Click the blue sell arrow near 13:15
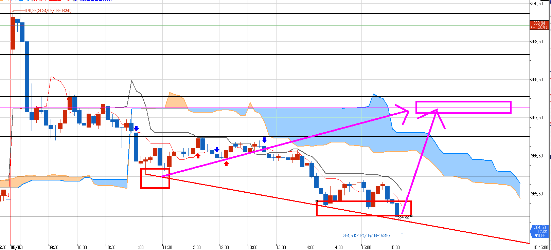 [x=264, y=140]
